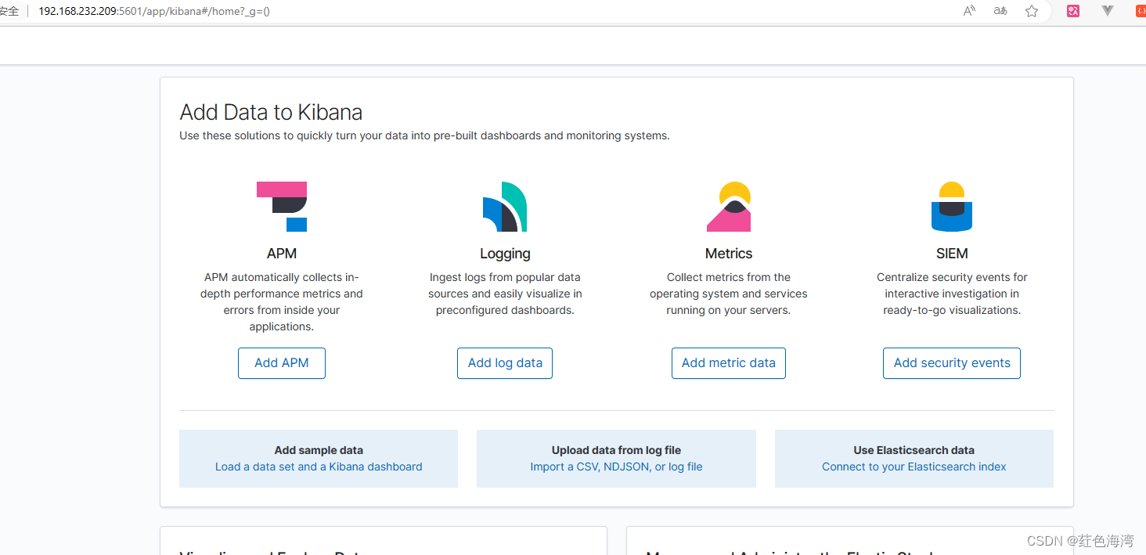
Task: Click the SIEM heading text
Action: tap(952, 254)
